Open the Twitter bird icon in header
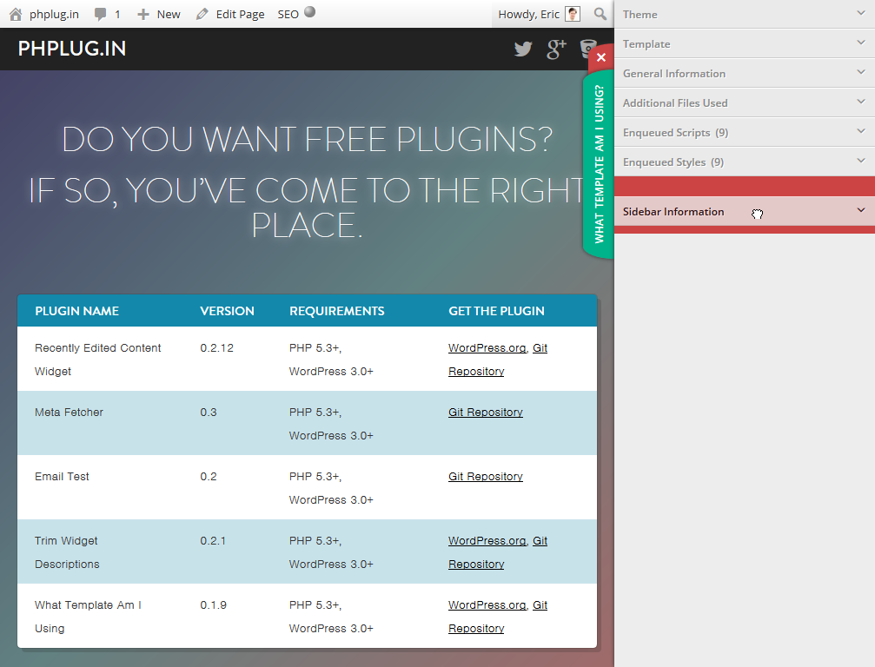This screenshot has height=667, width=875. coord(523,50)
